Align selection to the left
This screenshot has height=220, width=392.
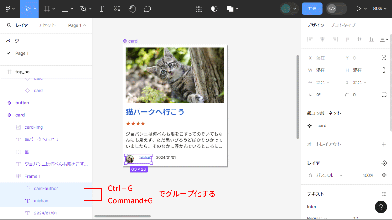pos(310,39)
